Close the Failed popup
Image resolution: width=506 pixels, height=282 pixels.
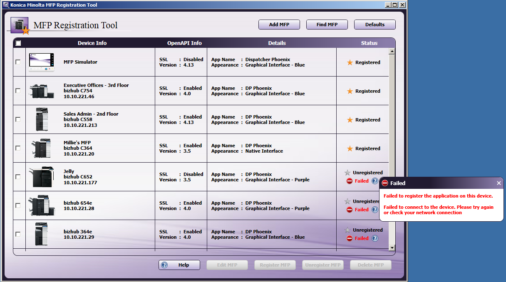click(499, 183)
